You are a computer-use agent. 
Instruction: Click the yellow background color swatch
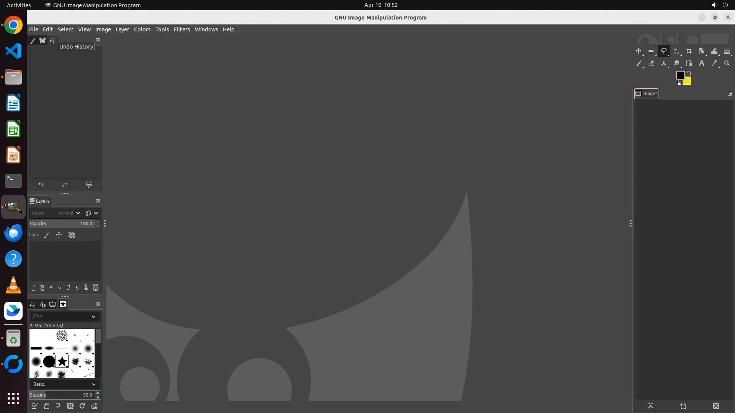[x=688, y=82]
